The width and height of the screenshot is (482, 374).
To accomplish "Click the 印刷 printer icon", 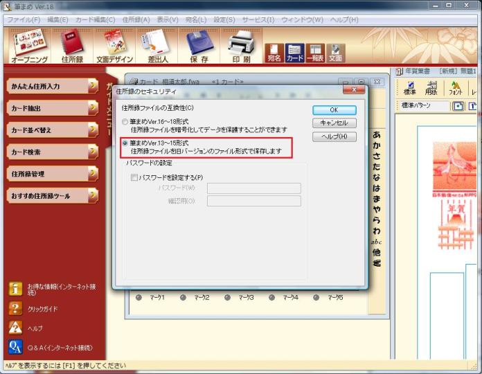I will point(241,46).
